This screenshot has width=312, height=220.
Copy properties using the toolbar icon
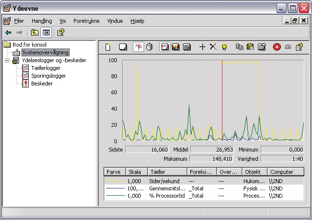click(239, 47)
